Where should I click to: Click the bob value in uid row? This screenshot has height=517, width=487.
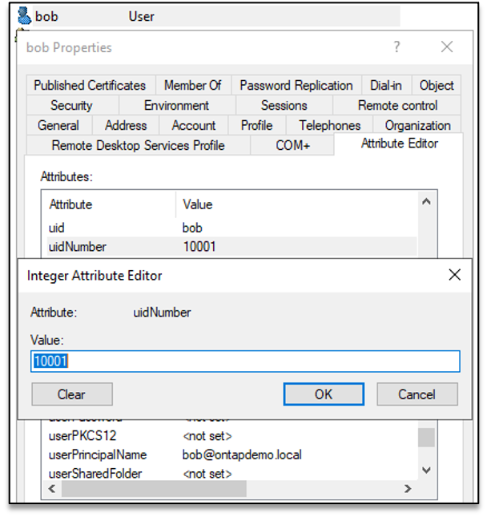pyautogui.click(x=192, y=228)
